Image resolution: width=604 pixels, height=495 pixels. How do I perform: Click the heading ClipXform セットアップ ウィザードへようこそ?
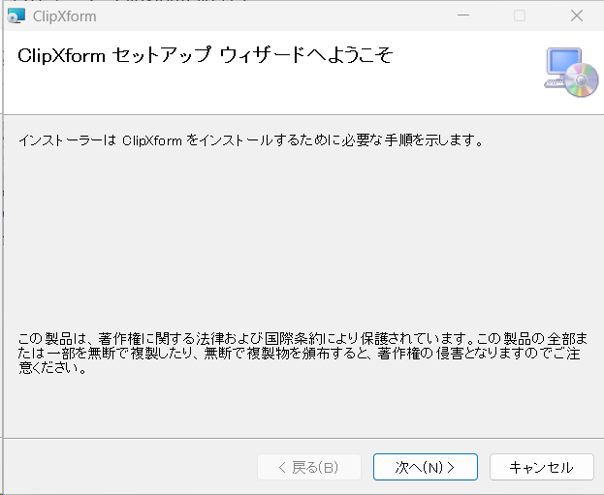206,55
